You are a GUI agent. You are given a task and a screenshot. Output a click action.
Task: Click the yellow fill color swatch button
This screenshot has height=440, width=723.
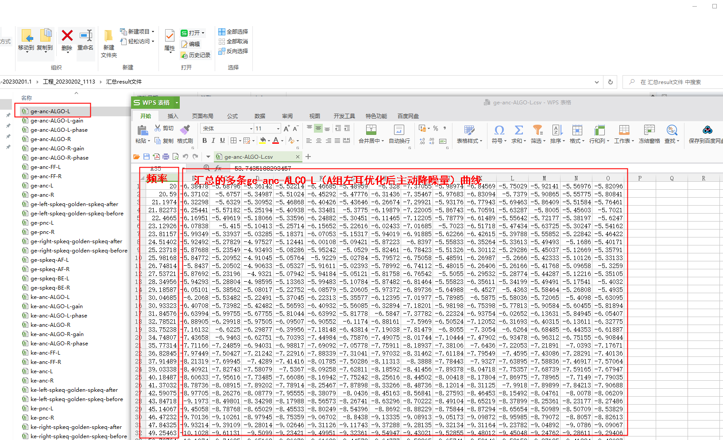(263, 141)
